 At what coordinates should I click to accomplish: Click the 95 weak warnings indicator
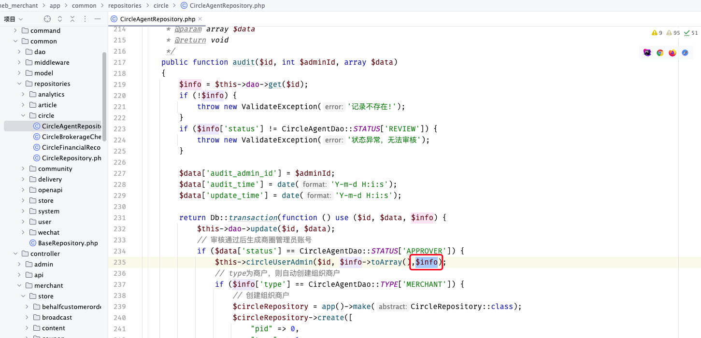coord(673,33)
